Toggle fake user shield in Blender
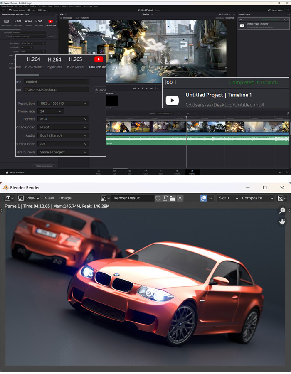Viewport: 291px width, 374px height. click(158, 198)
